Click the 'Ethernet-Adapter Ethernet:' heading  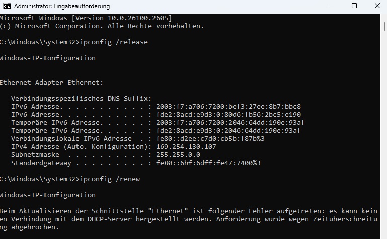pos(51,82)
